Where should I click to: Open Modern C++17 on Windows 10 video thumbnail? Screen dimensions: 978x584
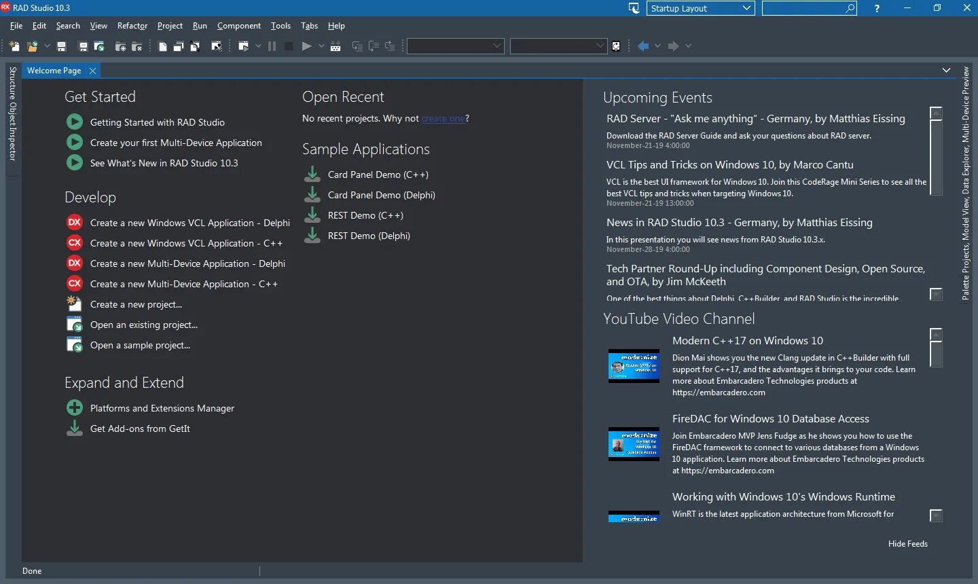[634, 366]
